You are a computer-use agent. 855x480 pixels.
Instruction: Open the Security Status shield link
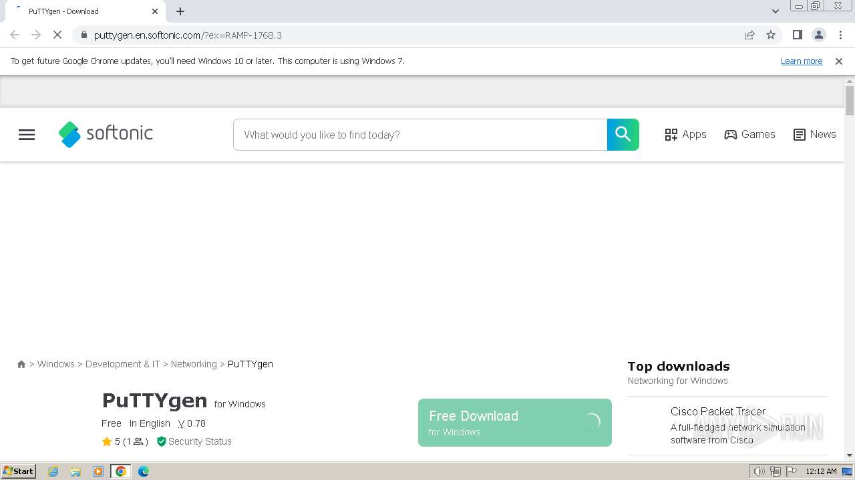pyautogui.click(x=194, y=441)
